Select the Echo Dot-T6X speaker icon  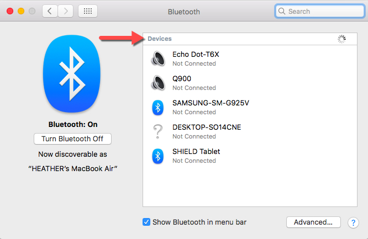coord(158,59)
